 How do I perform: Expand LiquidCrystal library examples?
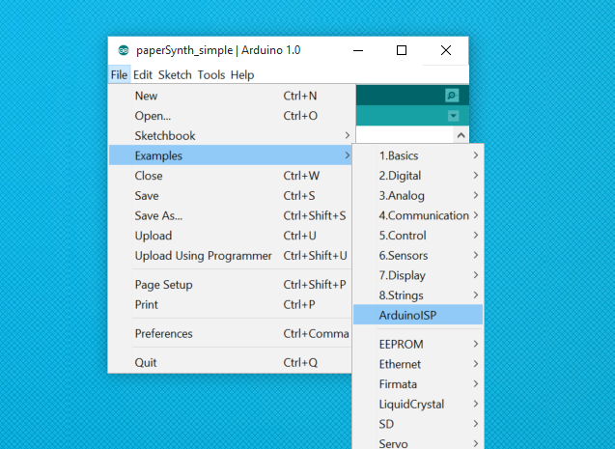point(418,405)
